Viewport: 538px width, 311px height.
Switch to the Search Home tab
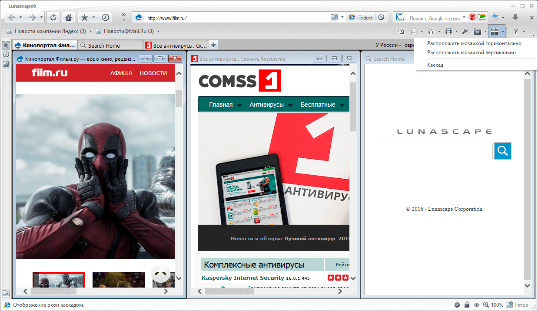(110, 45)
